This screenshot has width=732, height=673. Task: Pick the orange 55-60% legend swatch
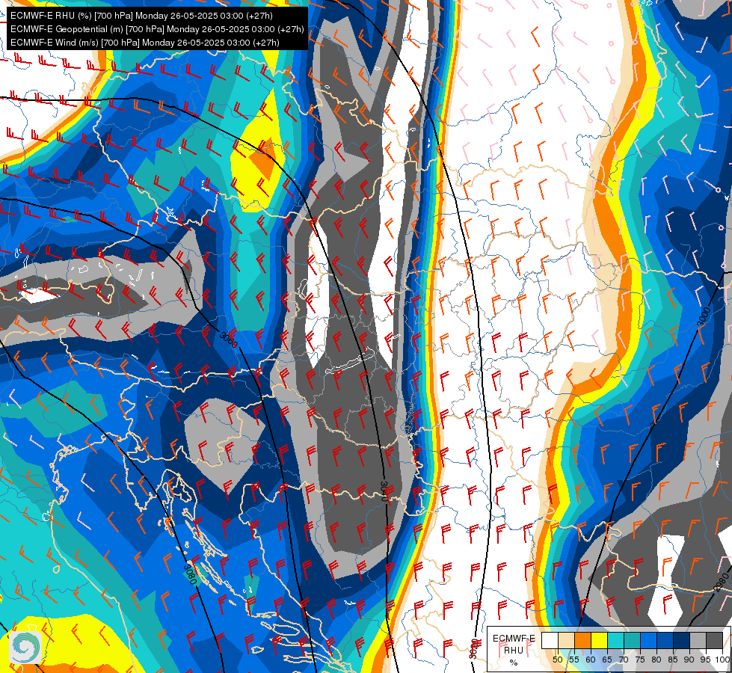point(582,640)
